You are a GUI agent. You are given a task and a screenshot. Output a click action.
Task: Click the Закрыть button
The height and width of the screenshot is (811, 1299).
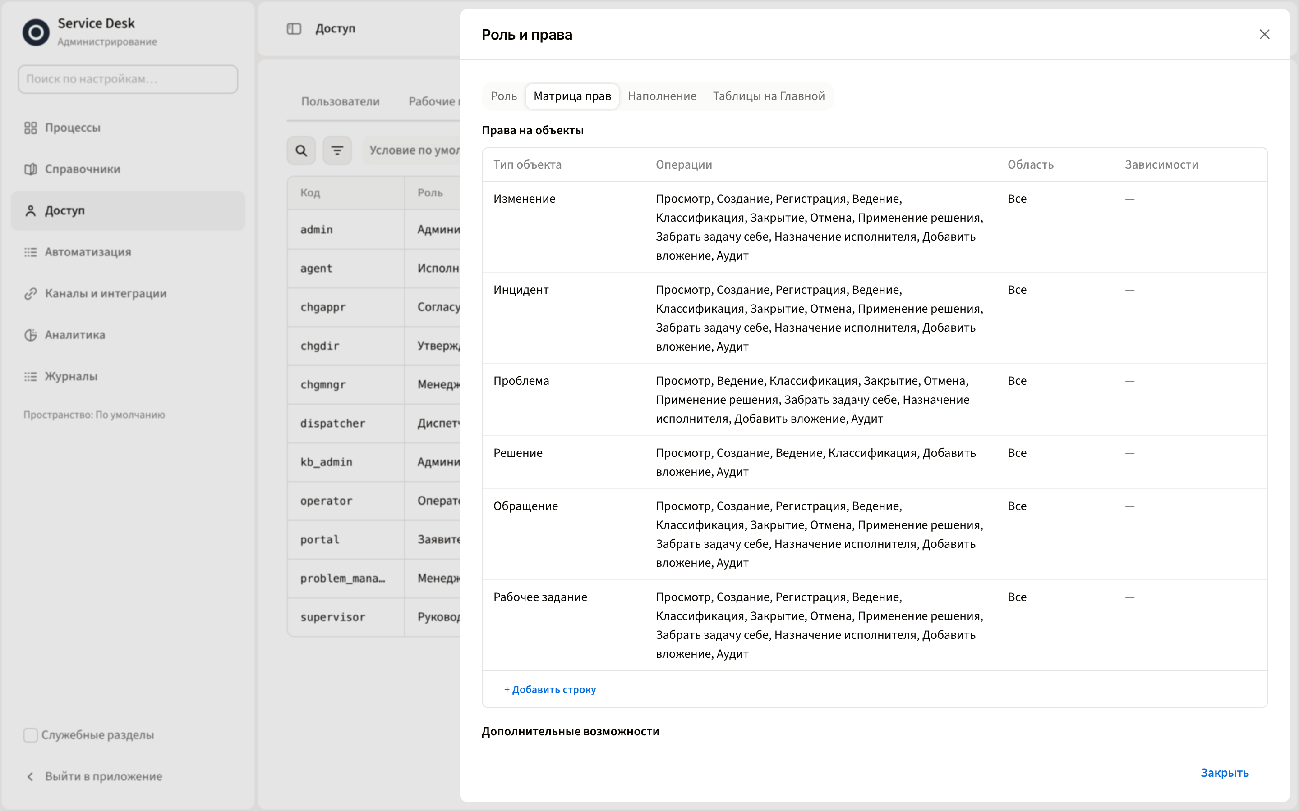1225,772
